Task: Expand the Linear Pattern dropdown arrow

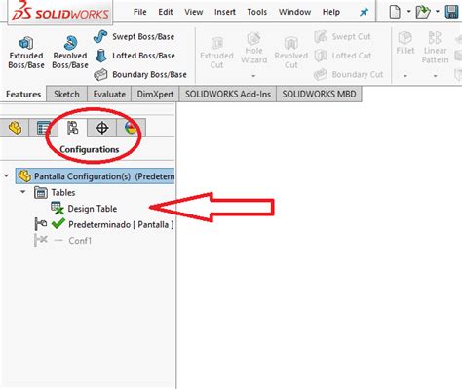Action: click(435, 76)
